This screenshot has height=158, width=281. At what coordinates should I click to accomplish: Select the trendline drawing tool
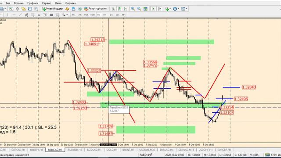(x=20, y=15)
